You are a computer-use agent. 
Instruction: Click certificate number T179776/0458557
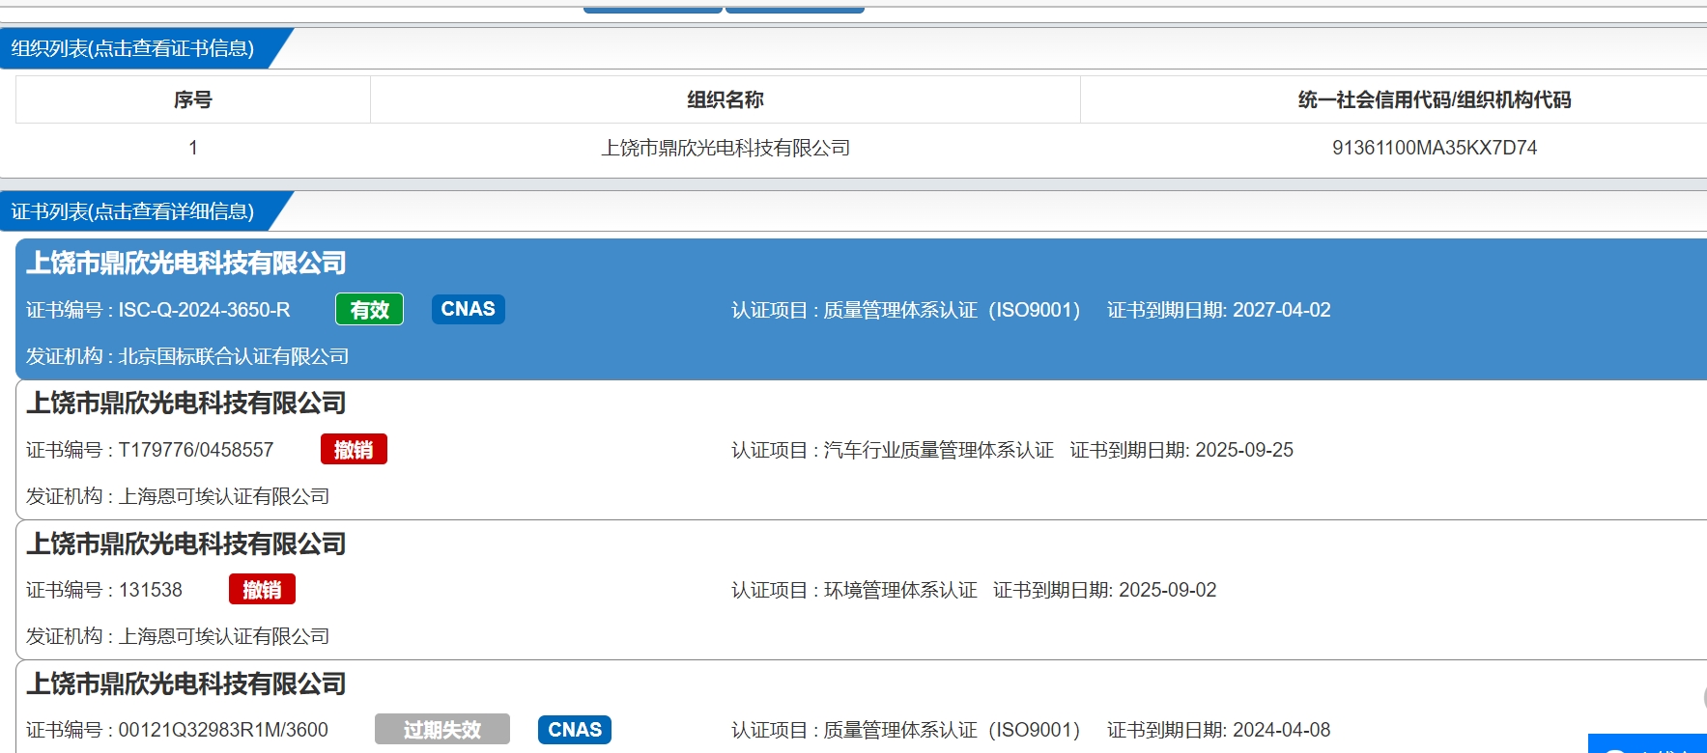click(x=196, y=450)
